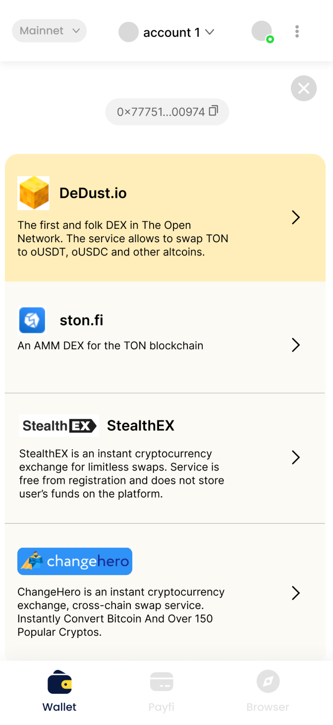This screenshot has width=333, height=725.
Task: Click the 0x77751...00974 address pill
Action: (161, 112)
